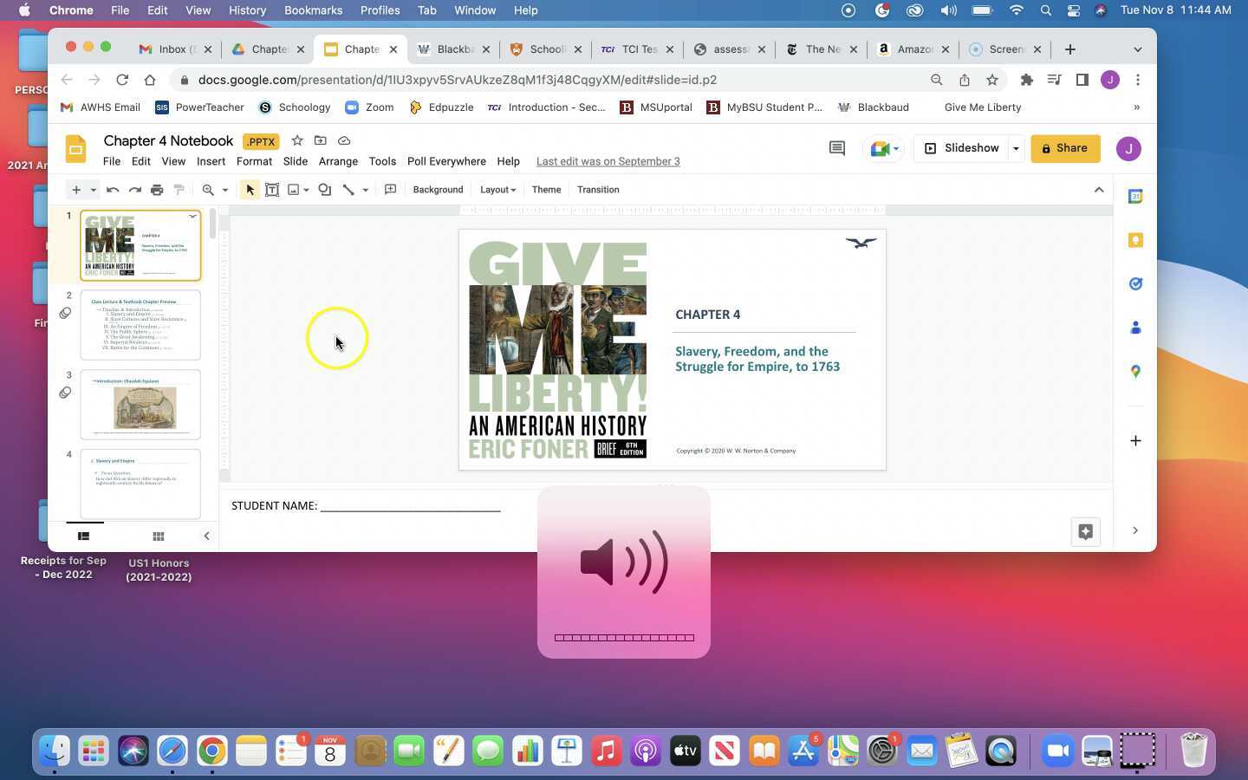1248x780 pixels.
Task: Switch to grid view of slides
Action: [x=159, y=536]
